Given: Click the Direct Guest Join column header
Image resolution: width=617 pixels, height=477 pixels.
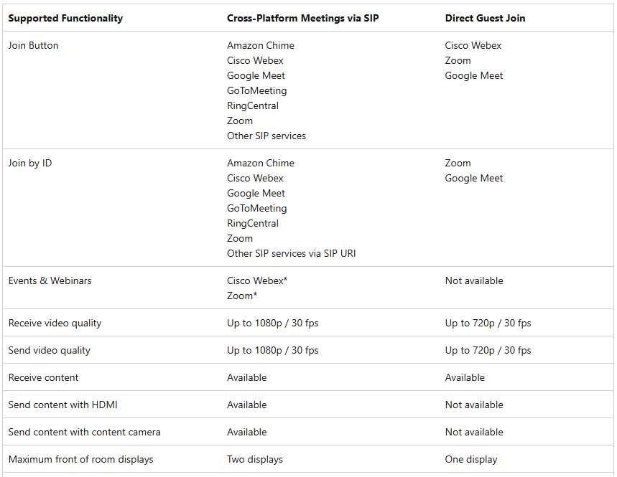Looking at the screenshot, I should (x=485, y=18).
